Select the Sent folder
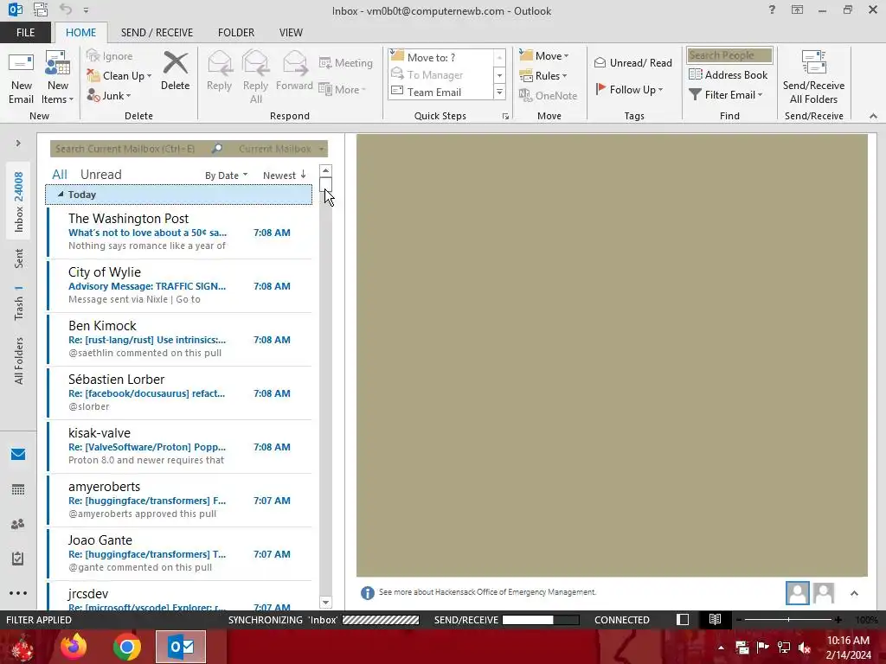 coord(19,258)
